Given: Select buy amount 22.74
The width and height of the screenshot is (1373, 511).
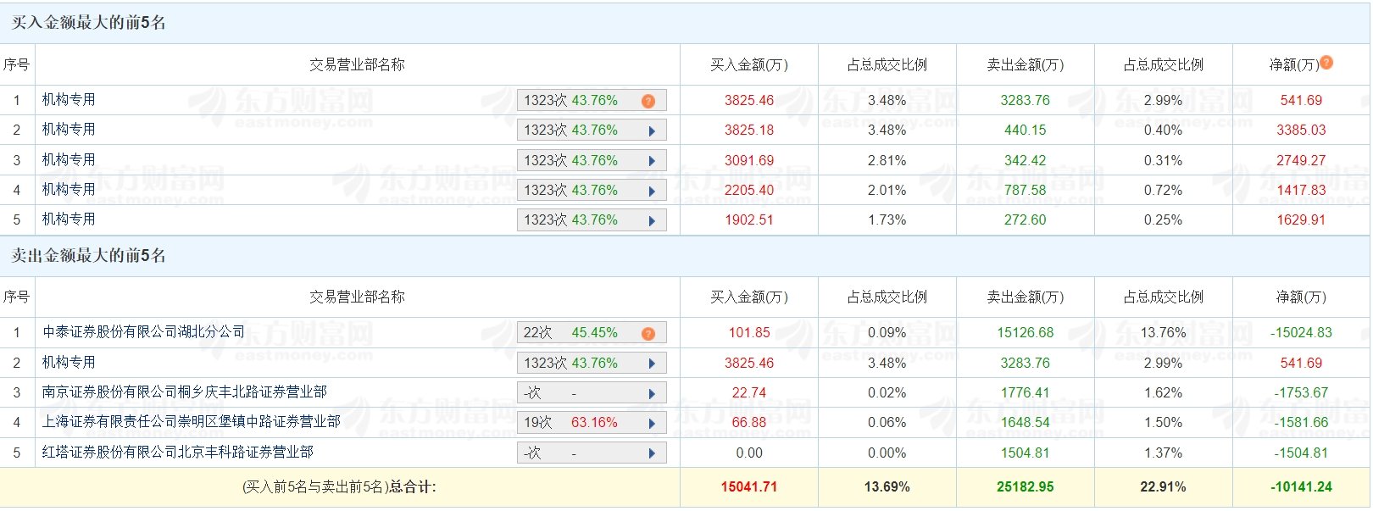Looking at the screenshot, I should (749, 392).
